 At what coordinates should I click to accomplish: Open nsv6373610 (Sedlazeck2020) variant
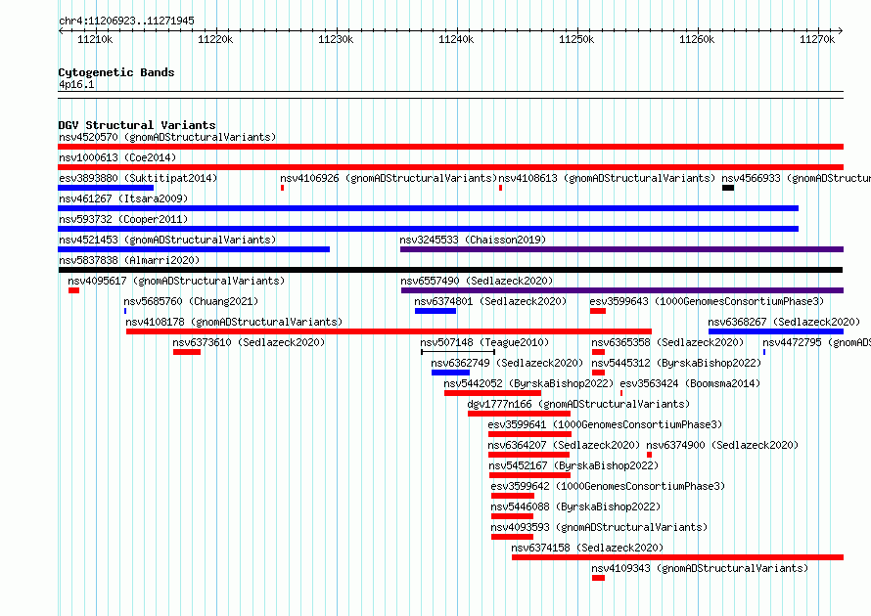pos(249,342)
